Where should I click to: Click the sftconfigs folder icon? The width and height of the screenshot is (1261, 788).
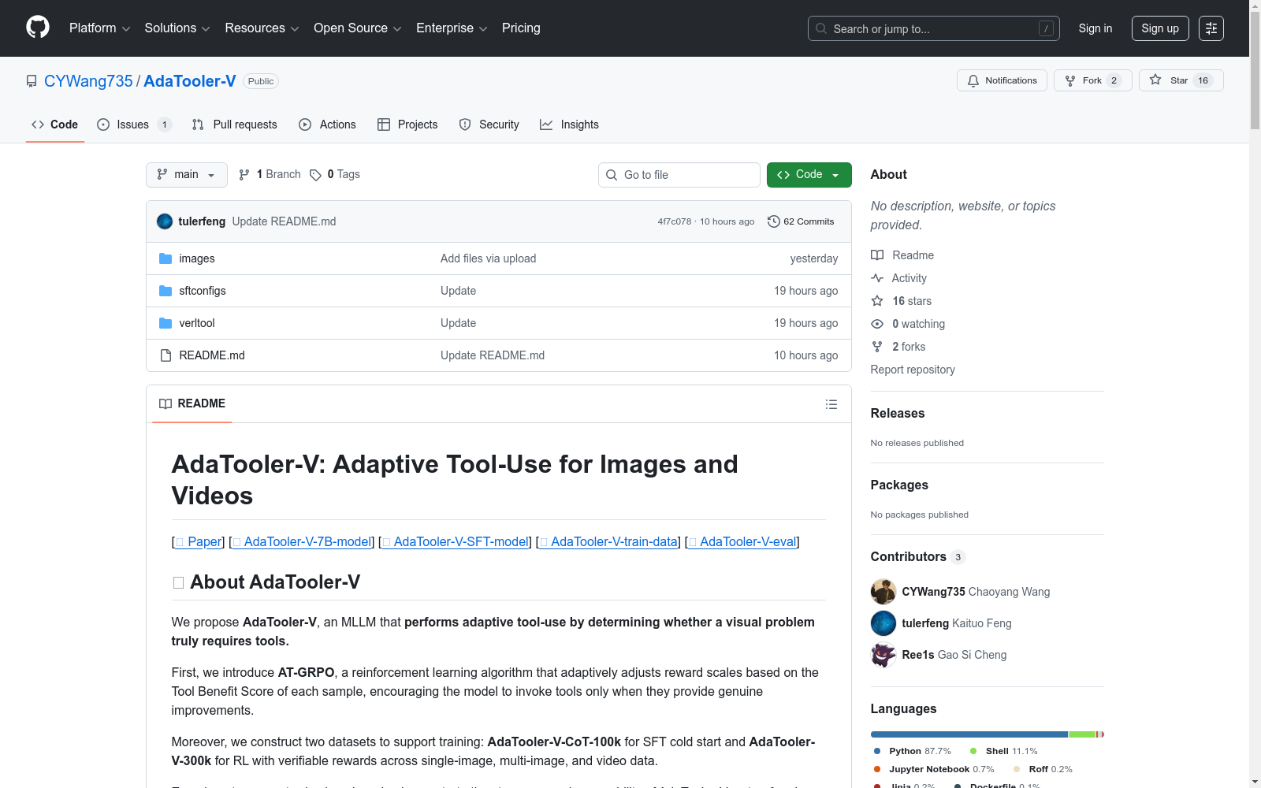click(x=166, y=291)
